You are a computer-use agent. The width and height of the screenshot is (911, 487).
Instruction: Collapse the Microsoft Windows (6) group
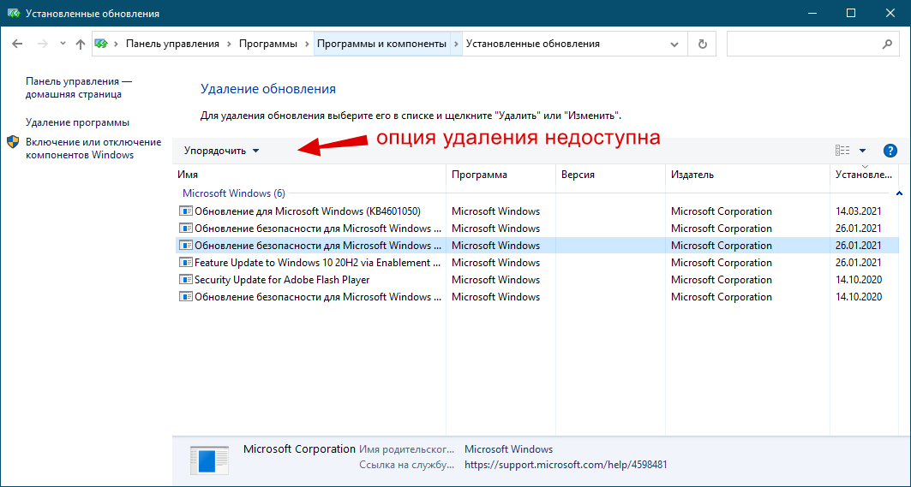pos(899,193)
